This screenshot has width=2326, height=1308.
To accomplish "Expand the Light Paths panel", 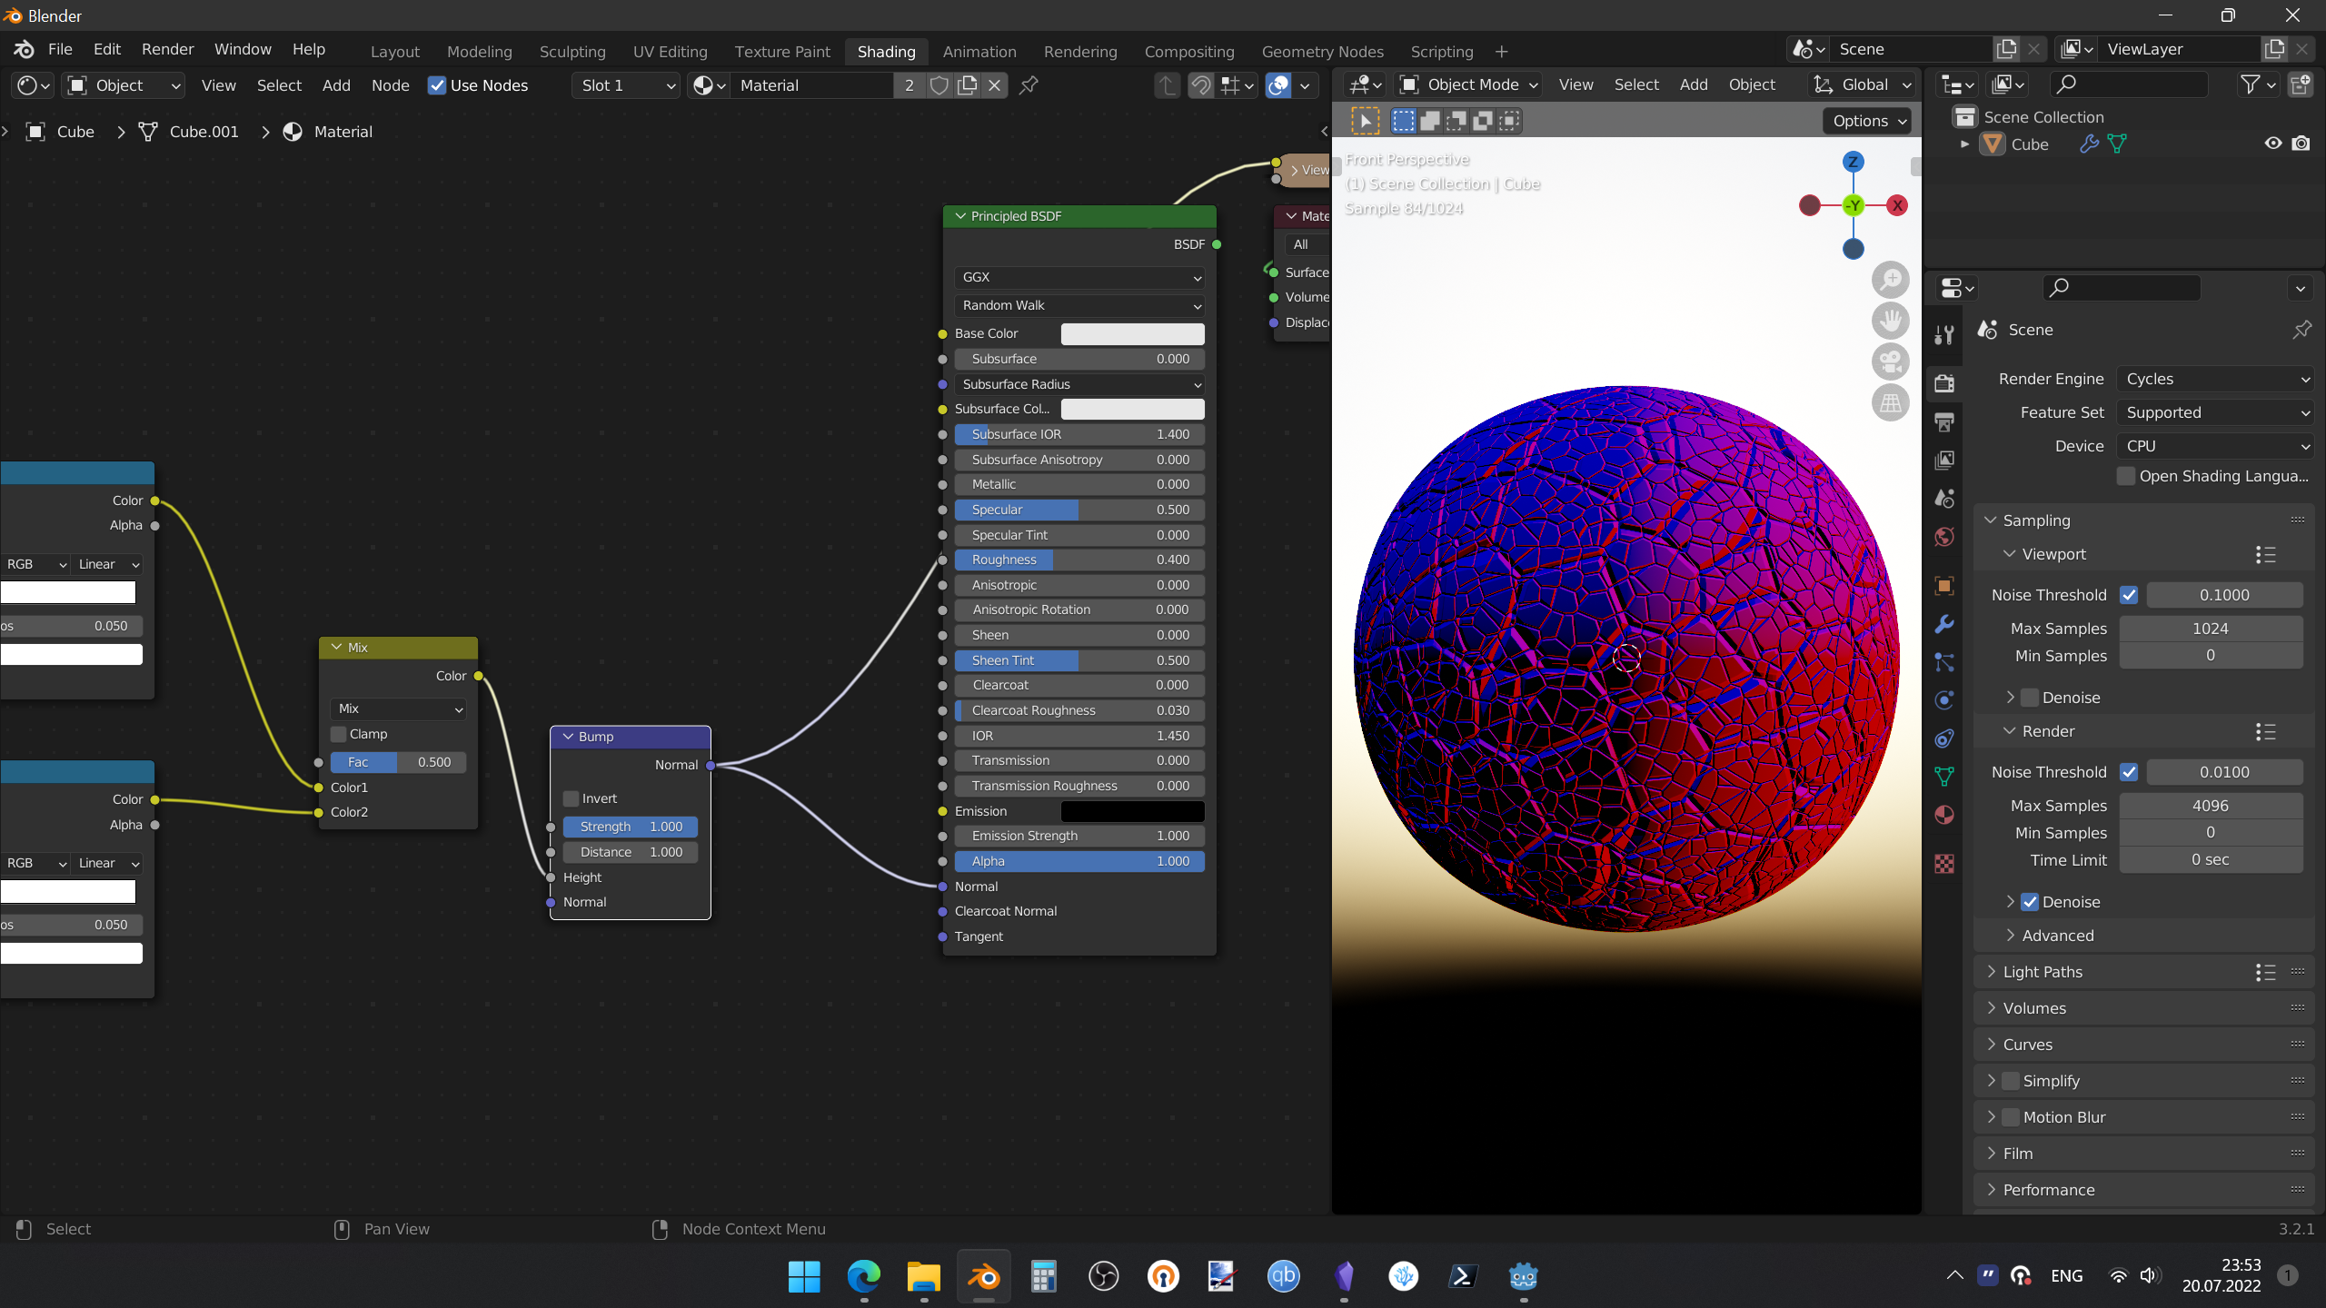I will (2043, 972).
